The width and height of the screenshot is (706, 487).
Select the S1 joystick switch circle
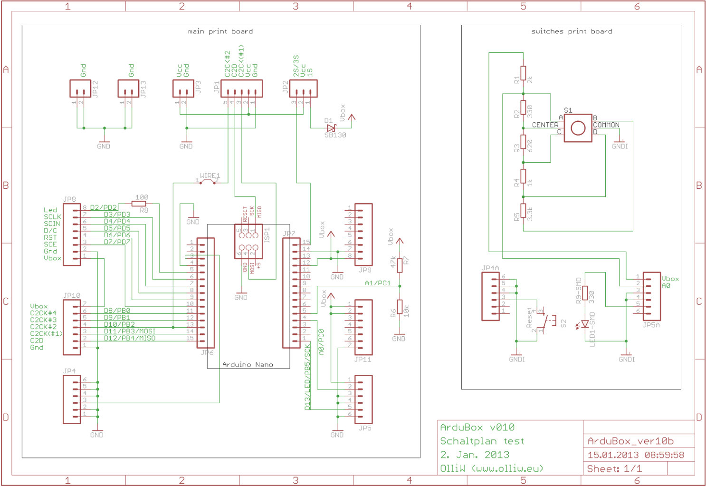(578, 128)
